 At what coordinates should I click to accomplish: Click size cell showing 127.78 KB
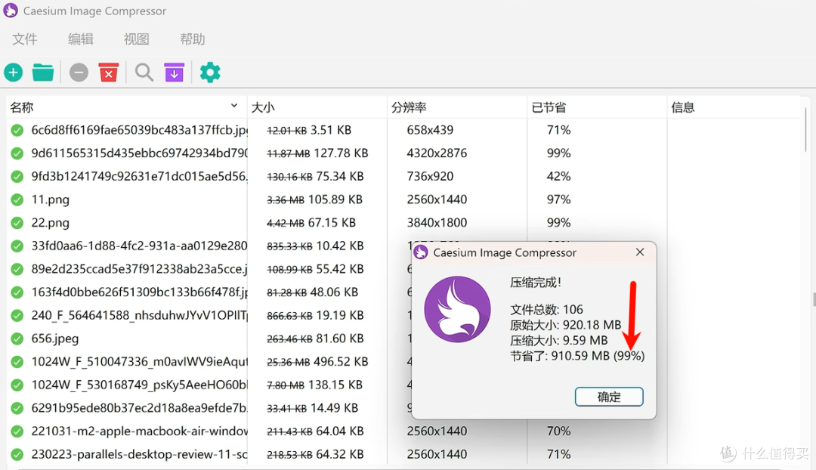(317, 153)
